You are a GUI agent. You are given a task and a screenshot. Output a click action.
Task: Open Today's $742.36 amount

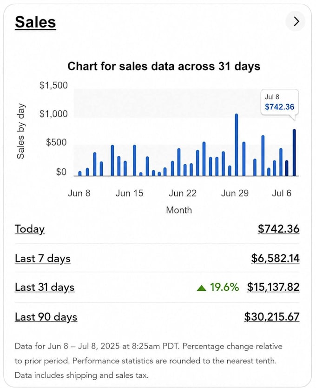click(x=278, y=228)
